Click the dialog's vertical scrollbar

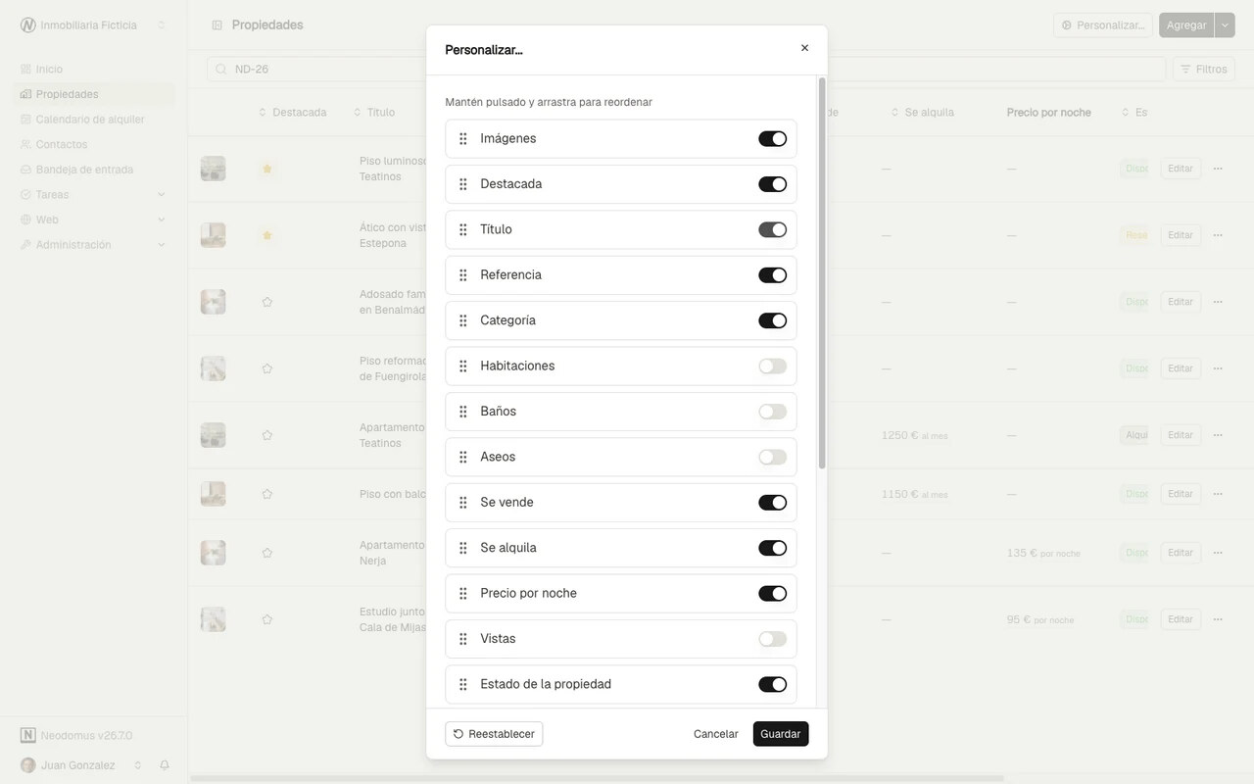(822, 272)
